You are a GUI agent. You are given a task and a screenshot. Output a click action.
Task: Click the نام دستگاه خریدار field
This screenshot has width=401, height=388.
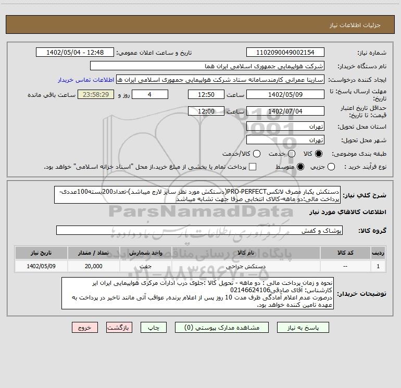[x=207, y=66]
